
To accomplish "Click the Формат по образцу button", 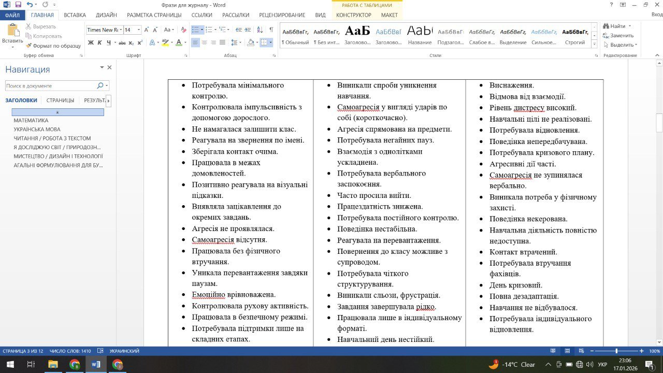I will click(x=53, y=46).
